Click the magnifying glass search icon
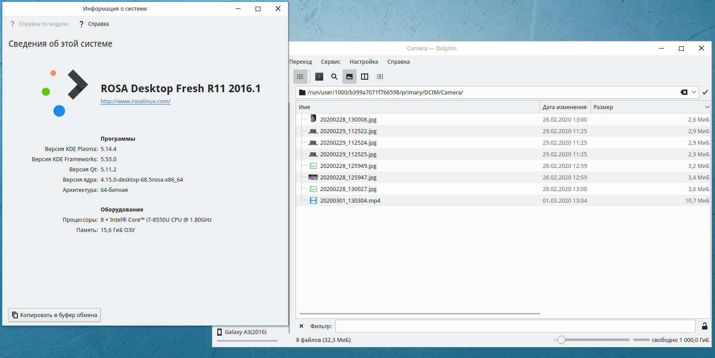 click(x=334, y=77)
